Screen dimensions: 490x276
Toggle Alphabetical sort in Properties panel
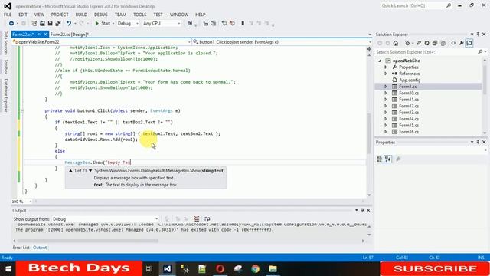(388, 159)
